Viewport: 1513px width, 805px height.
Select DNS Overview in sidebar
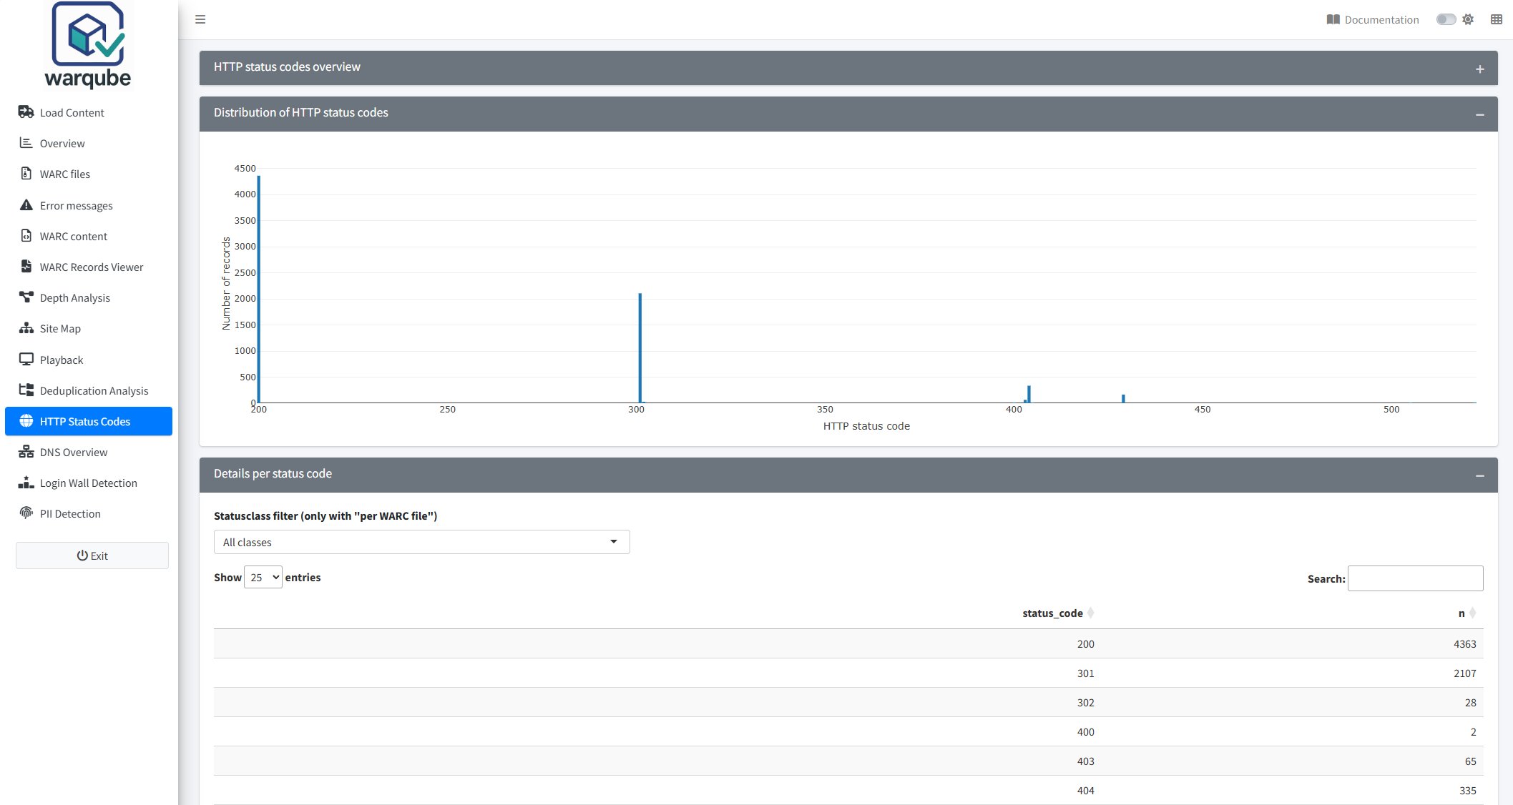coord(89,452)
